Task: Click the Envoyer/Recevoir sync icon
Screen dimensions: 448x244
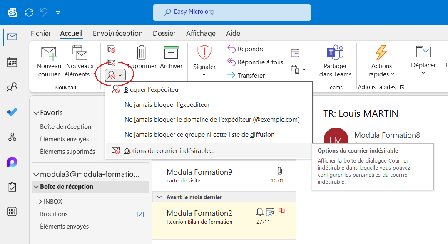Action: tap(29, 12)
